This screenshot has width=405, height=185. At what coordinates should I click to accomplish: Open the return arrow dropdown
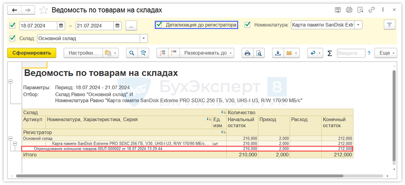pyautogui.click(x=320, y=53)
